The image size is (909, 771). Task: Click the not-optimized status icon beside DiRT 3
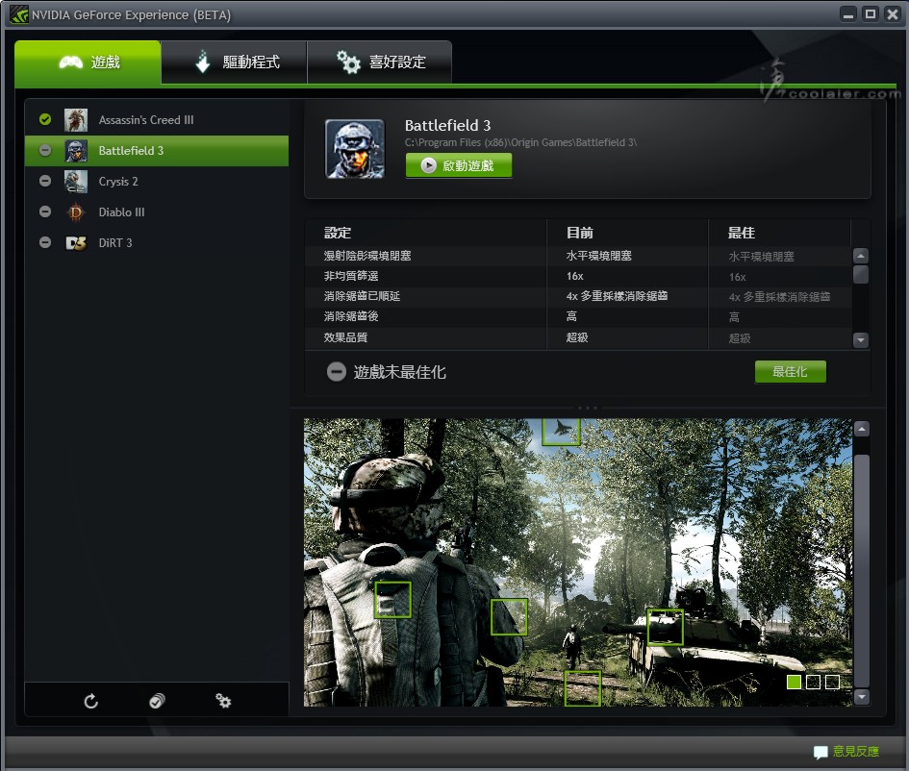(x=45, y=242)
